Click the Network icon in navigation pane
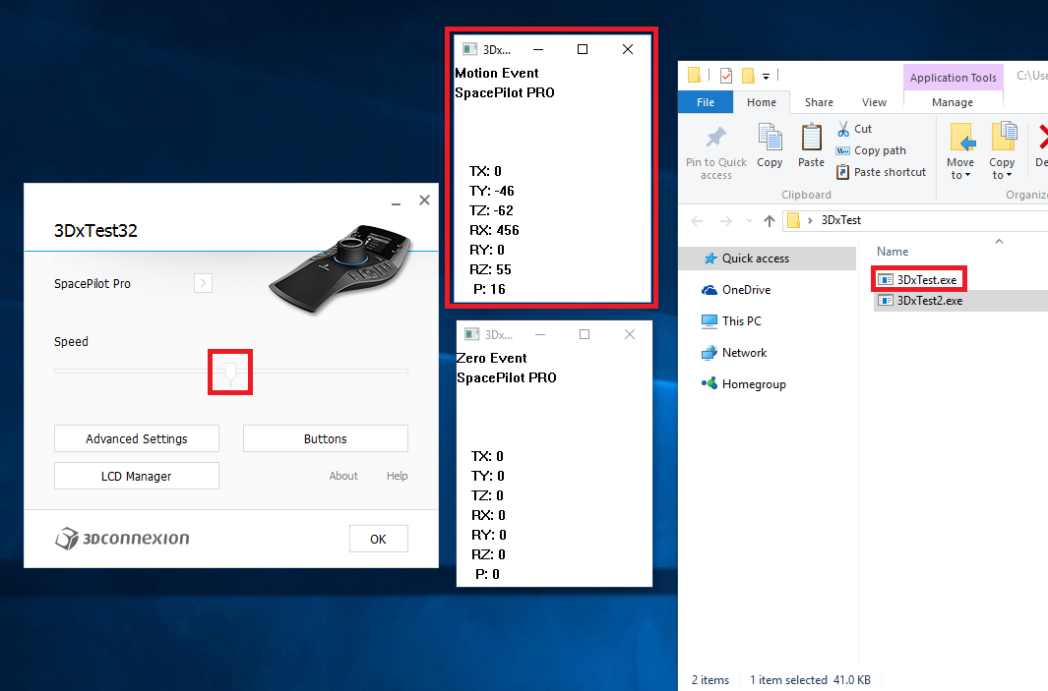Viewport: 1048px width, 691px height. tap(709, 353)
